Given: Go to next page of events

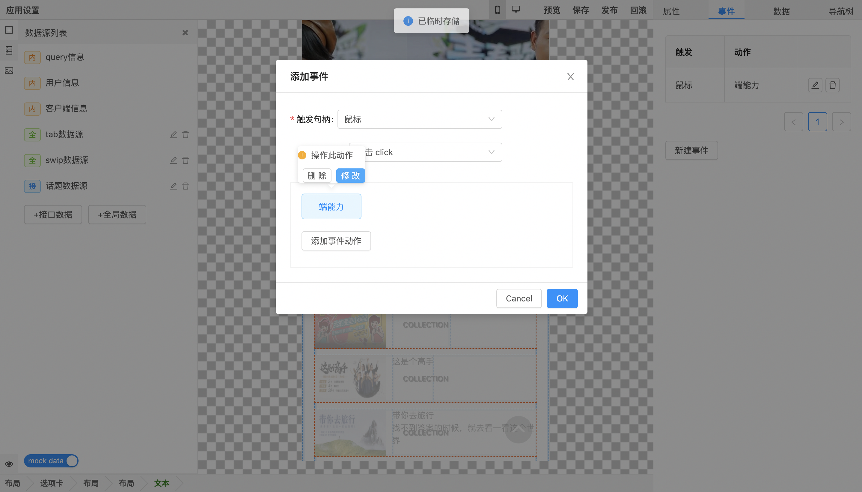Looking at the screenshot, I should pos(841,122).
